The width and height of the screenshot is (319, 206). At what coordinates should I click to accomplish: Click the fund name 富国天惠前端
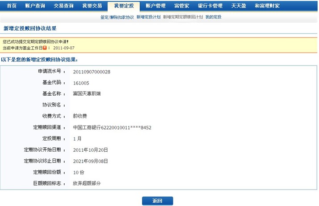tap(87, 94)
